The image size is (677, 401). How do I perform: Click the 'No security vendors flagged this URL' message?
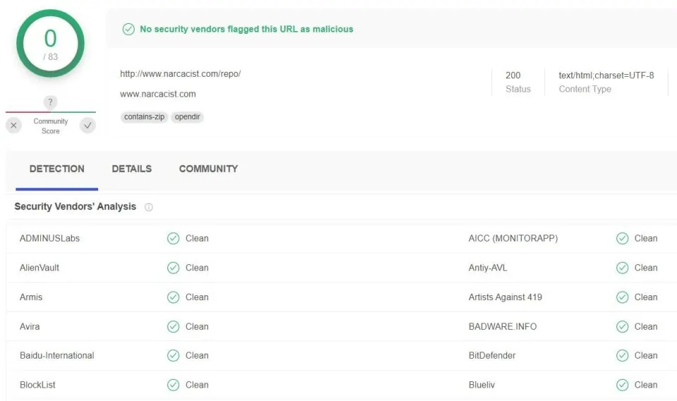(247, 29)
